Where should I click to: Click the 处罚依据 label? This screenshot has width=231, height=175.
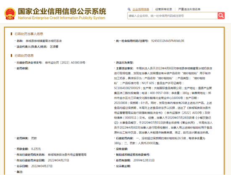click(x=23, y=68)
